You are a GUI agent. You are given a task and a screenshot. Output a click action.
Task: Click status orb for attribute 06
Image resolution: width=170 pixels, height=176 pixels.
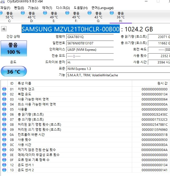(4, 114)
